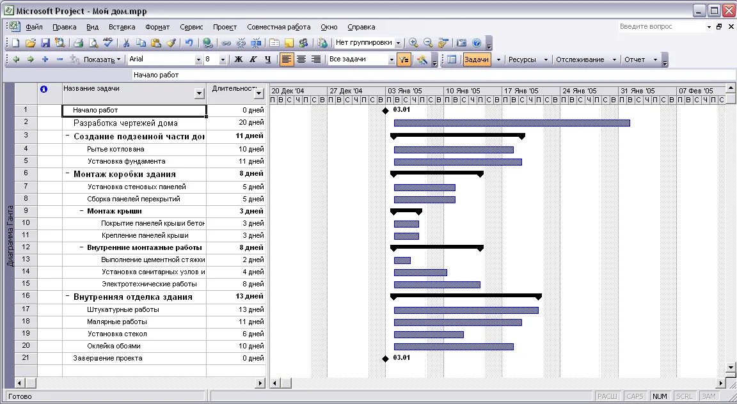Insert a hyperlink with the globe icon
This screenshot has width=737, height=404.
207,43
